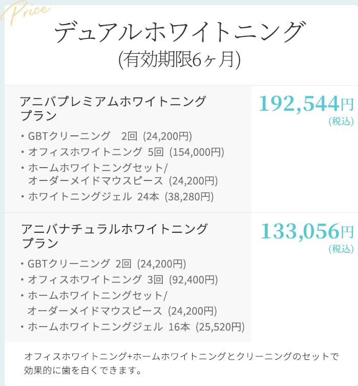Click オフィスホワイトニング 5回 (154,000円) item

(125, 152)
